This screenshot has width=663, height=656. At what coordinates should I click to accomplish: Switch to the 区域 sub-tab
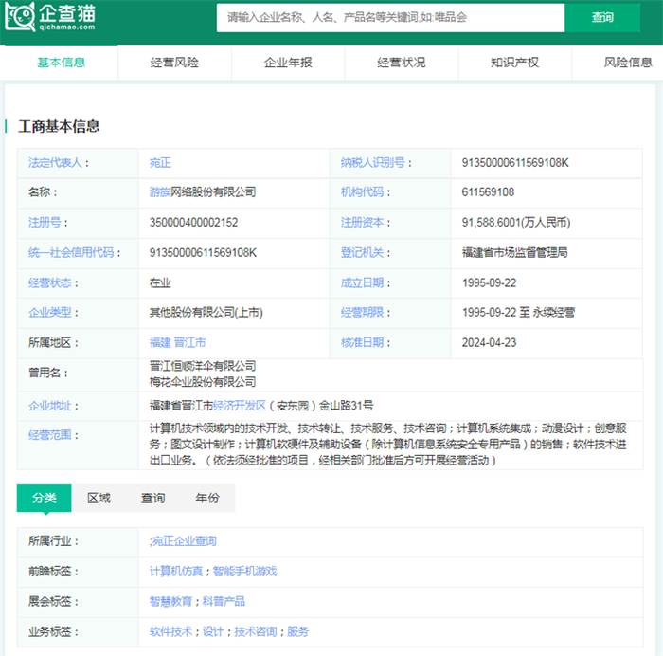pos(99,499)
